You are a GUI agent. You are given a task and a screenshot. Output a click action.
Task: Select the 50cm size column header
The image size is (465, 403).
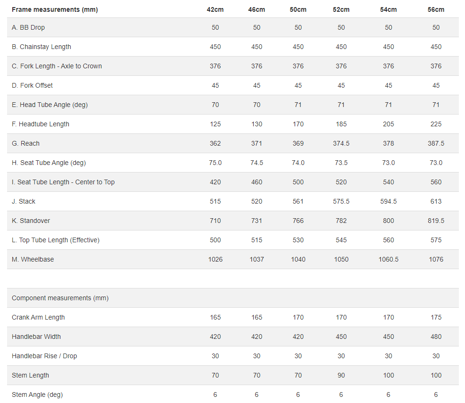298,9
